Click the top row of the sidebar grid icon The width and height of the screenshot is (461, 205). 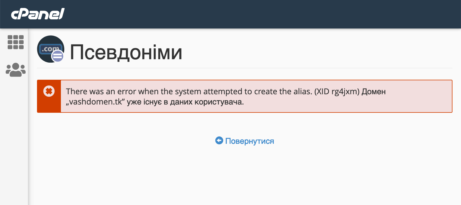(15, 37)
